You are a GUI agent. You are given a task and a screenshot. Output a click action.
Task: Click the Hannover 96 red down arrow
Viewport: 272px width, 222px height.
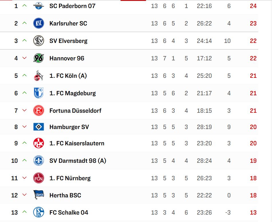(x=24, y=58)
